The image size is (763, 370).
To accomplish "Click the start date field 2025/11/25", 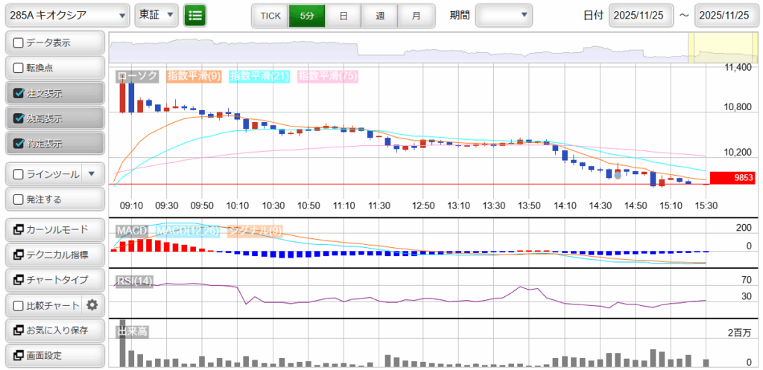I will [x=641, y=15].
